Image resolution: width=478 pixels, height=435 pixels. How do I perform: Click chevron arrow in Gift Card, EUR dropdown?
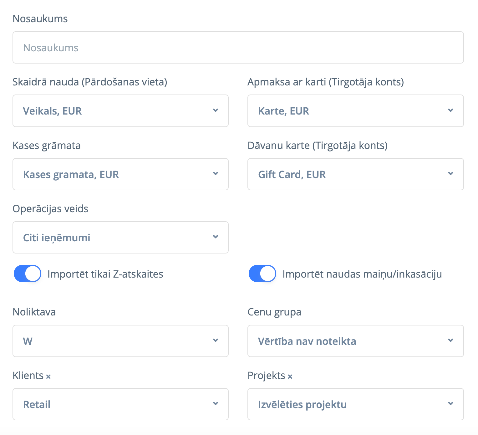click(x=450, y=174)
